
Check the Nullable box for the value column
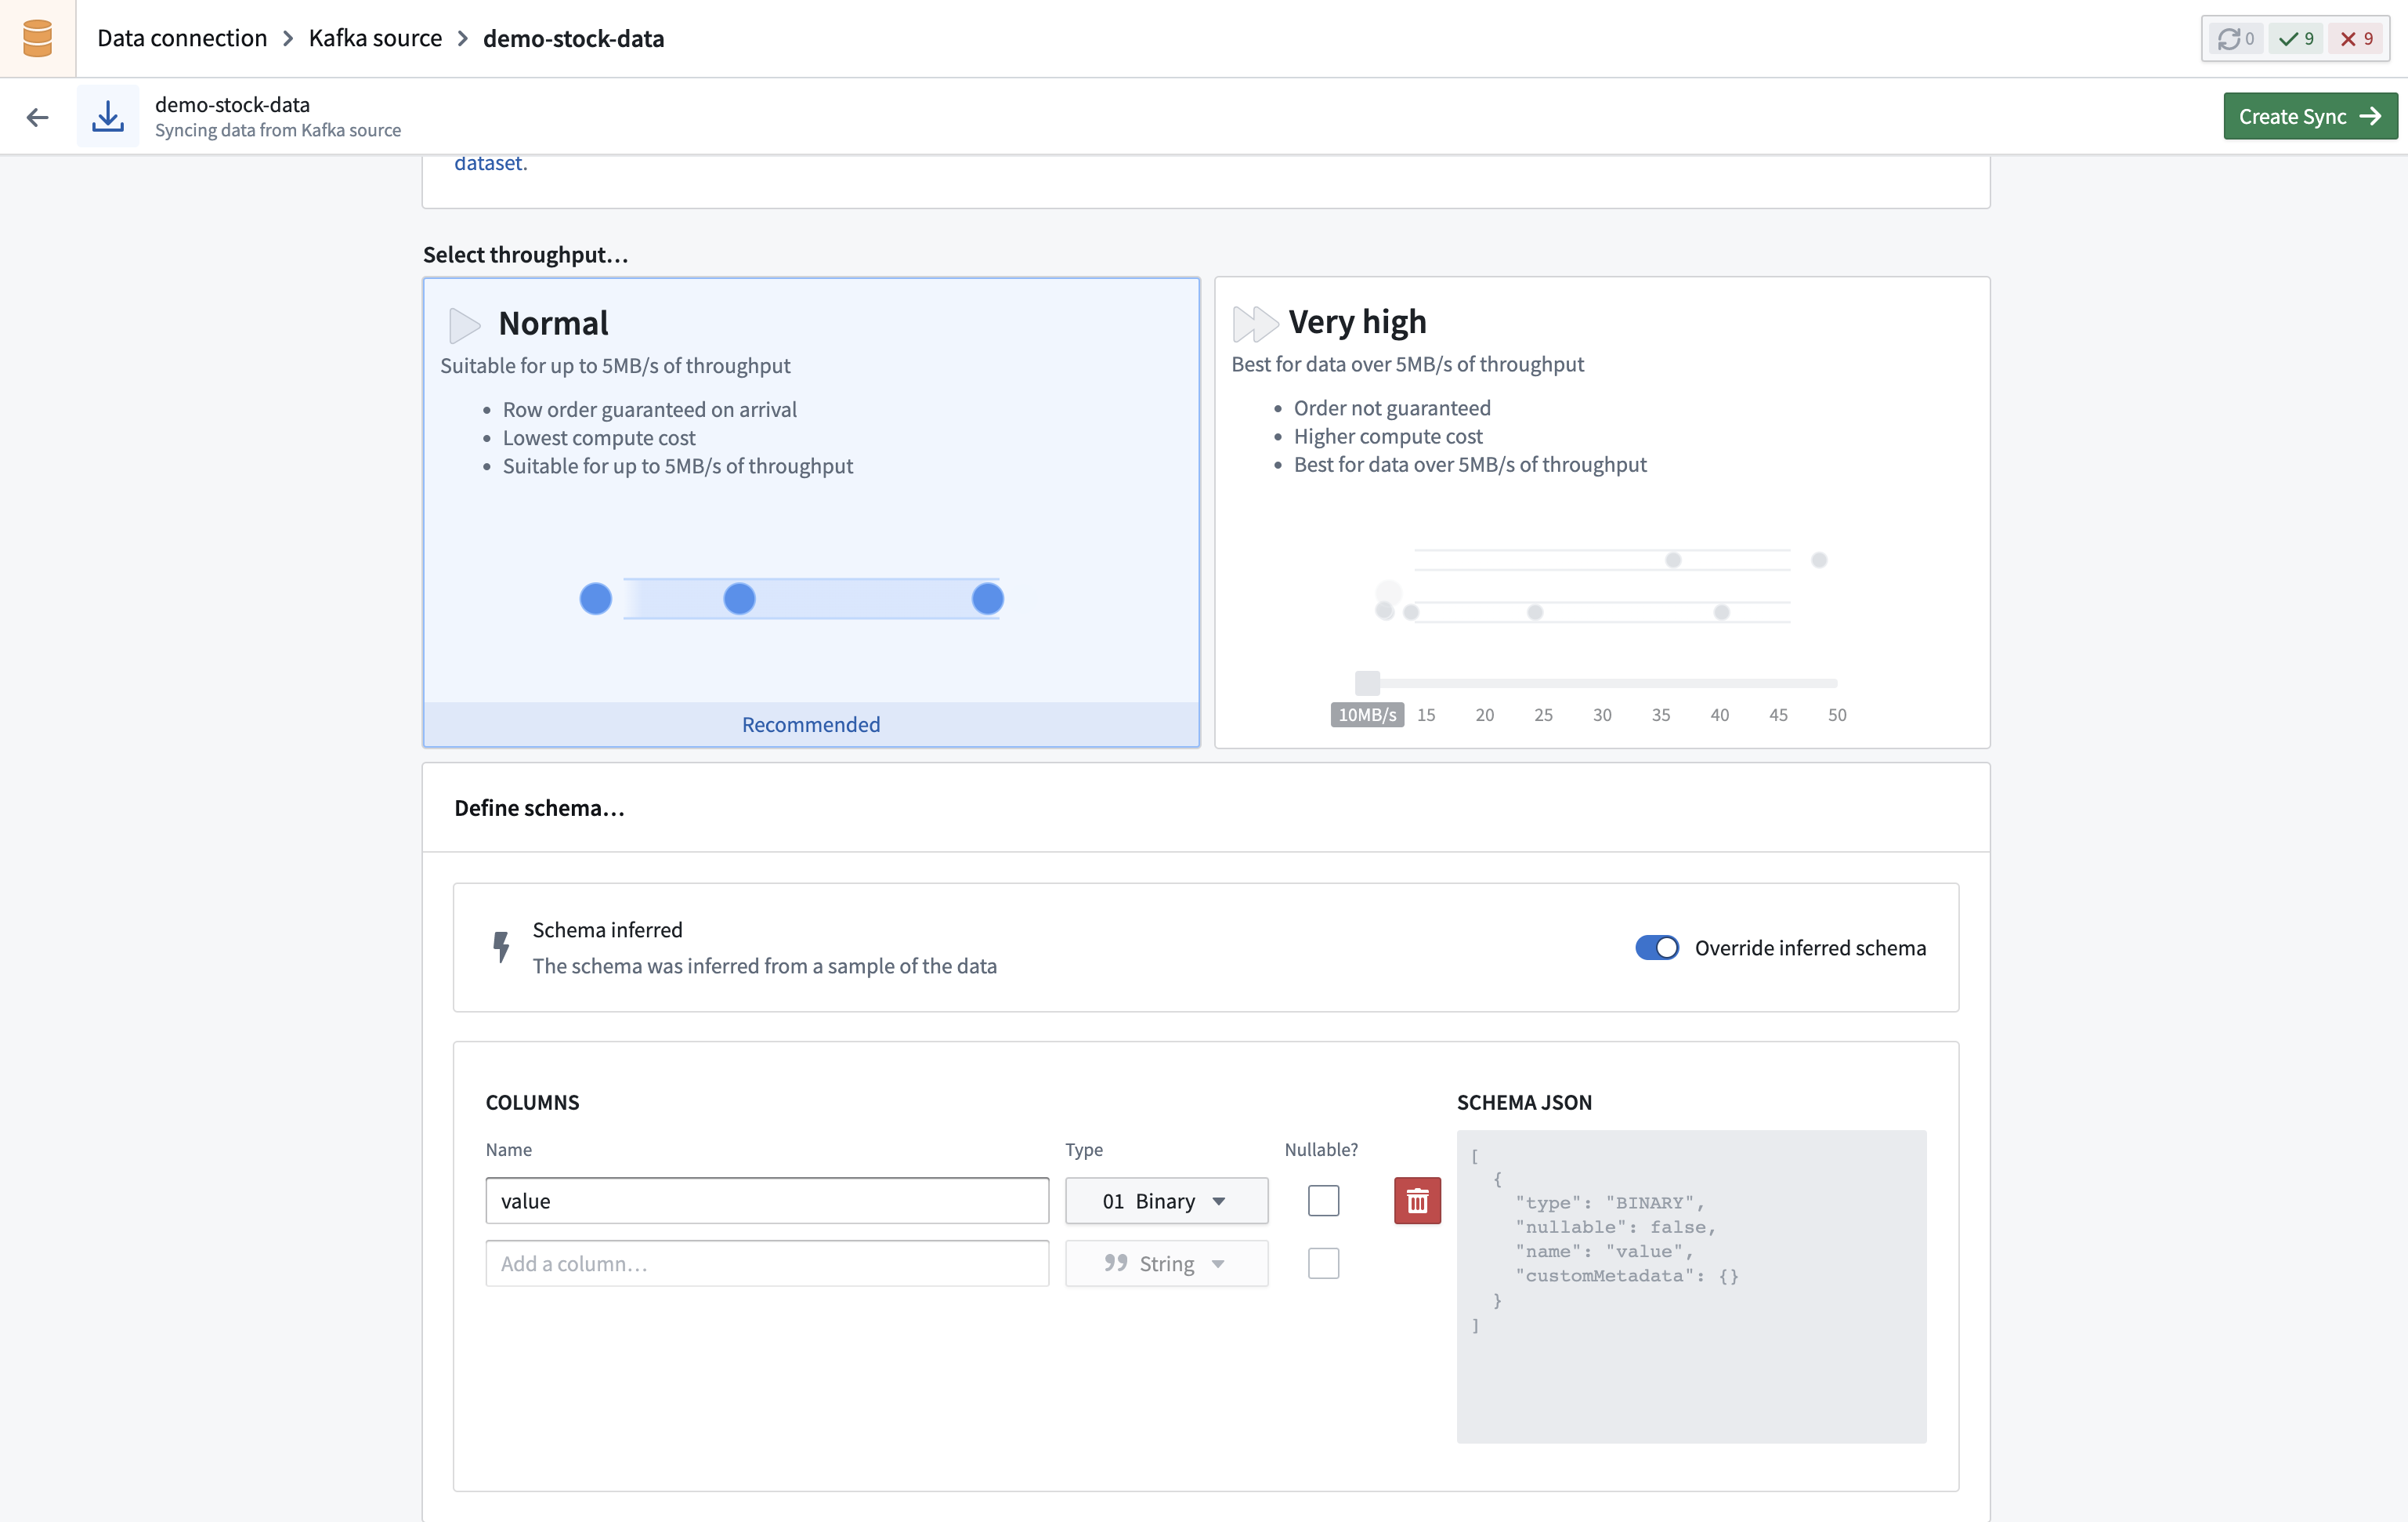point(1323,1201)
